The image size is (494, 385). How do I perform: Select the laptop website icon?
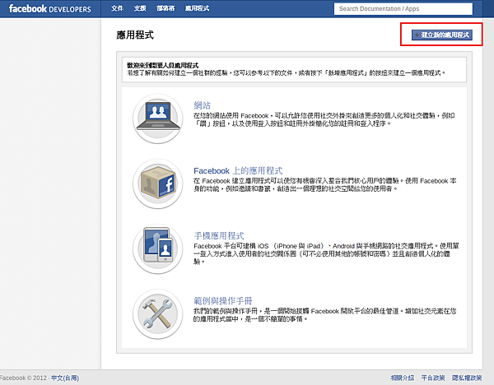click(x=158, y=118)
